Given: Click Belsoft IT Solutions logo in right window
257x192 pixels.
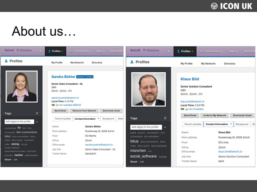Looking at the screenshot, I should point(145,50).
